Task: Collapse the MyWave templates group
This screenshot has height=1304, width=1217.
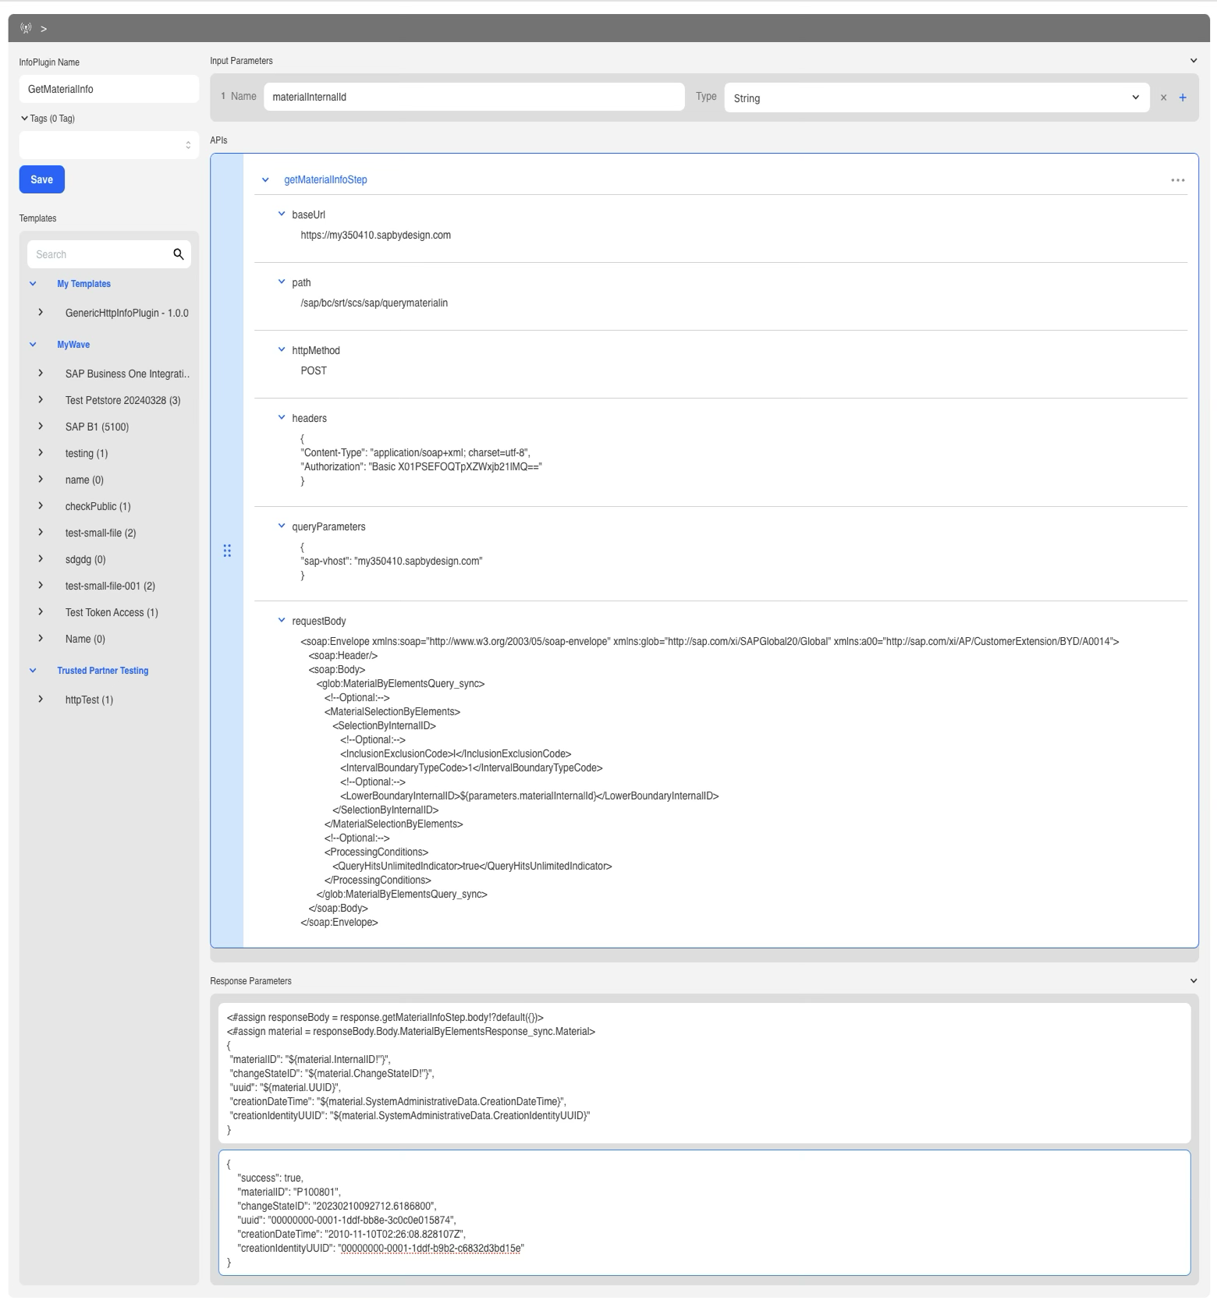Action: click(33, 345)
